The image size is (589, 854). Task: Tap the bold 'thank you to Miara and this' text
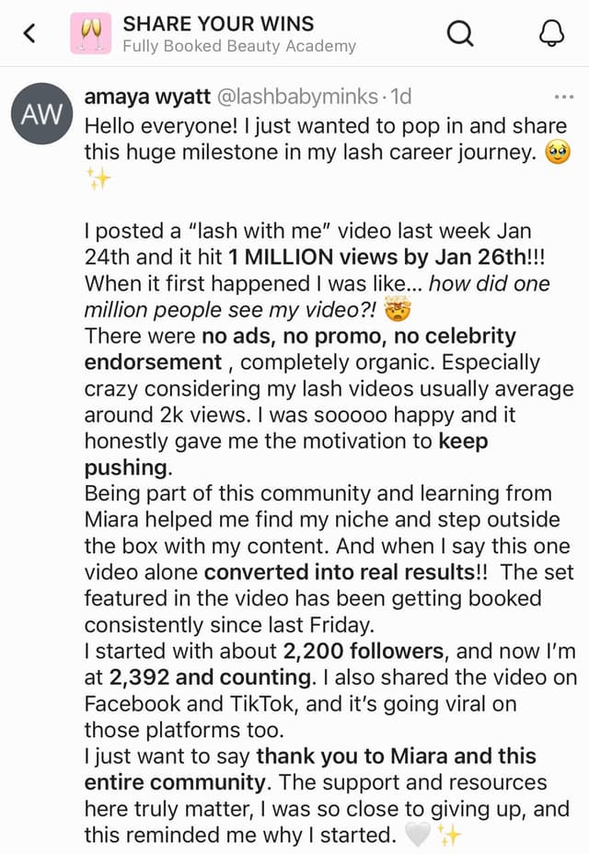pos(396,756)
